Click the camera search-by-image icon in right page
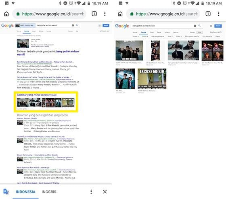The image size is (226, 199). click(195, 26)
